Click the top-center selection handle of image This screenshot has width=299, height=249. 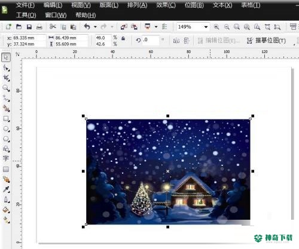click(x=168, y=116)
